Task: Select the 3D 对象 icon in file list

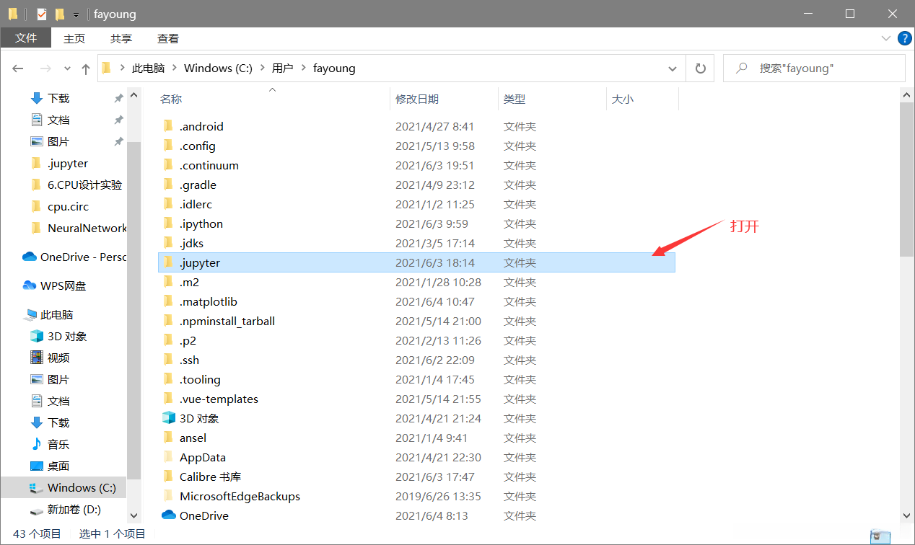Action: (x=168, y=418)
